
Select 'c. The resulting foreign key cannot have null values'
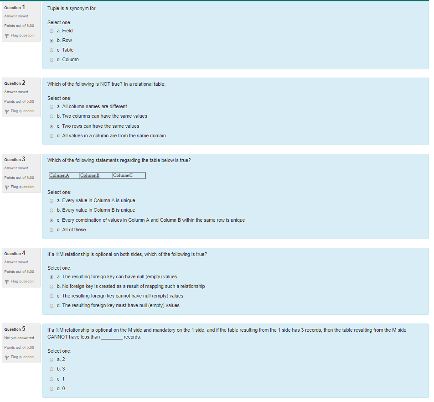[x=51, y=296]
